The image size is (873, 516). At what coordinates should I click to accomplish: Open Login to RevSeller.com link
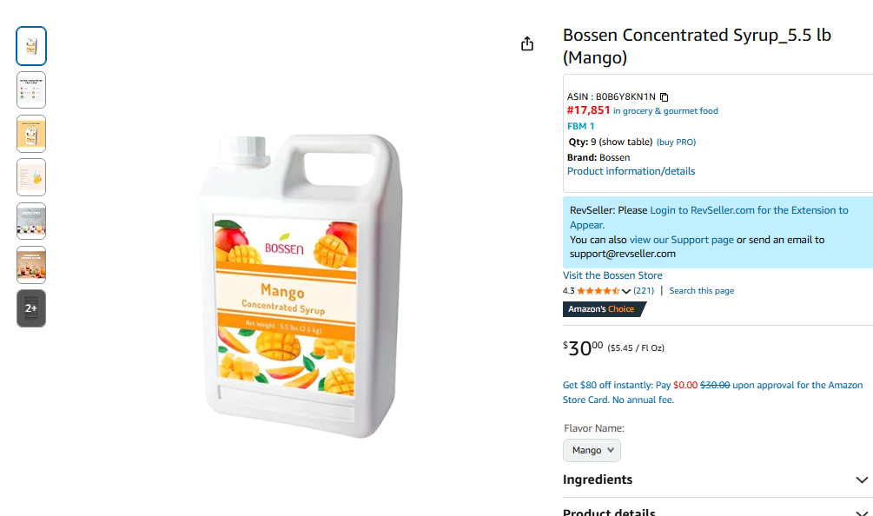click(702, 210)
